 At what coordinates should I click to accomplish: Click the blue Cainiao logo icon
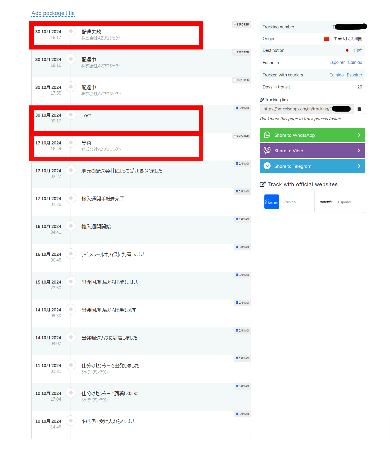[271, 202]
